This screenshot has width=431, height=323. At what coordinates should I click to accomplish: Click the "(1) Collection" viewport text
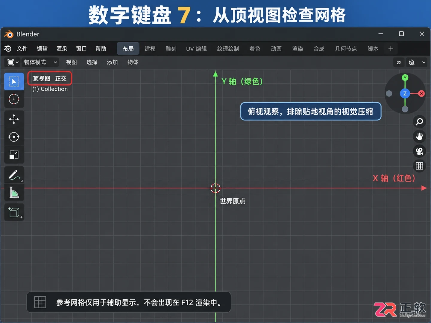coord(50,89)
